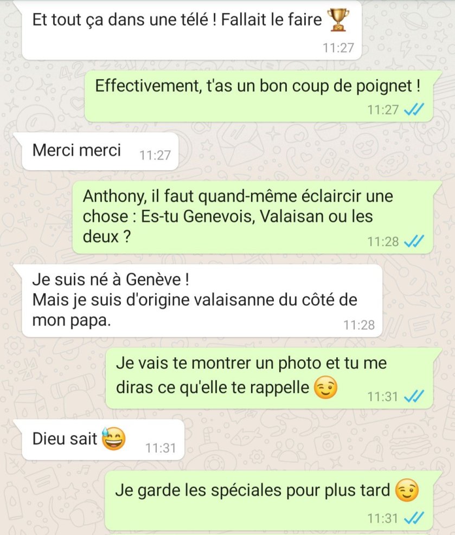Tap the sweating laugh emoji after 'Dieu sait'

[x=114, y=439]
